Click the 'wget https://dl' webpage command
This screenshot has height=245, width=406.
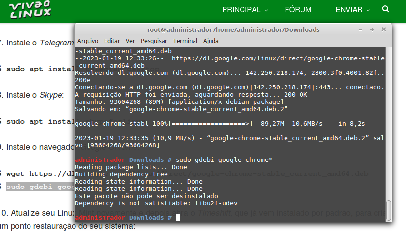(41, 173)
